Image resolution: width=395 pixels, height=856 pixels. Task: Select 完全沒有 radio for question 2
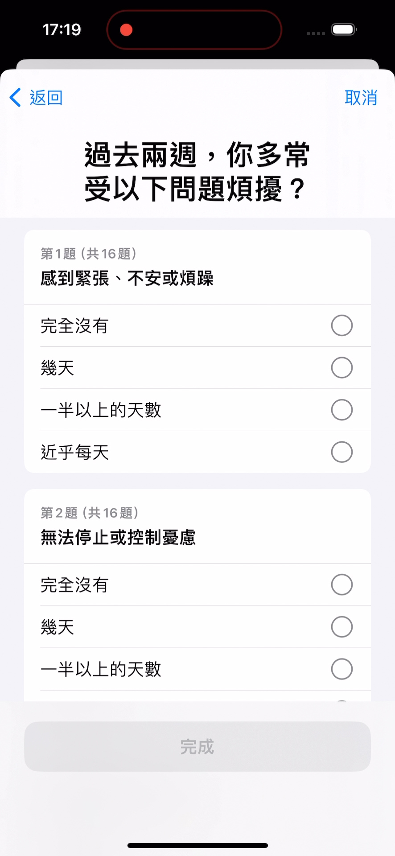tap(342, 584)
